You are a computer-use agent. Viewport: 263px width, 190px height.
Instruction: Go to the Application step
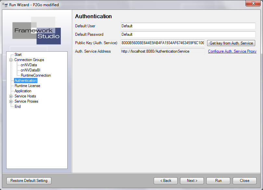click(x=23, y=91)
